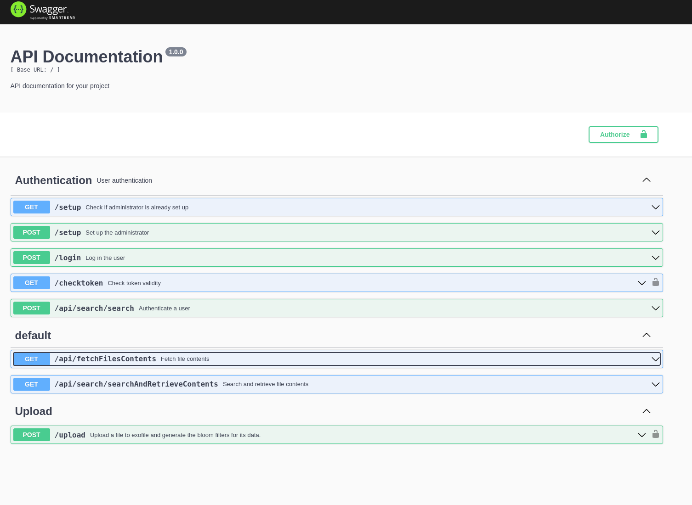The height and width of the screenshot is (505, 692).
Task: Click POST badge of 'Set up the administrator'
Action: [x=32, y=232]
